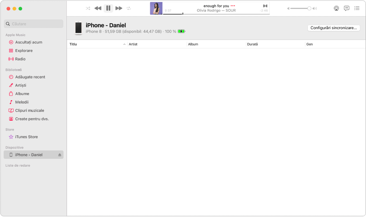Click the Store section header in sidebar
The width and height of the screenshot is (366, 217).
click(10, 130)
